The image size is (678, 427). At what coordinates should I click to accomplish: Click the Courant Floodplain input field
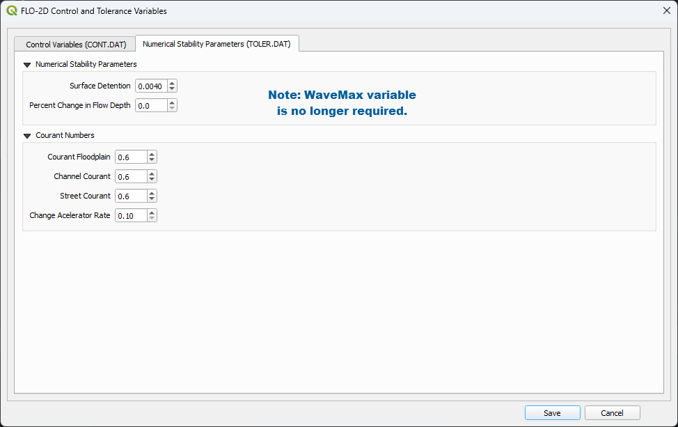pyautogui.click(x=131, y=157)
